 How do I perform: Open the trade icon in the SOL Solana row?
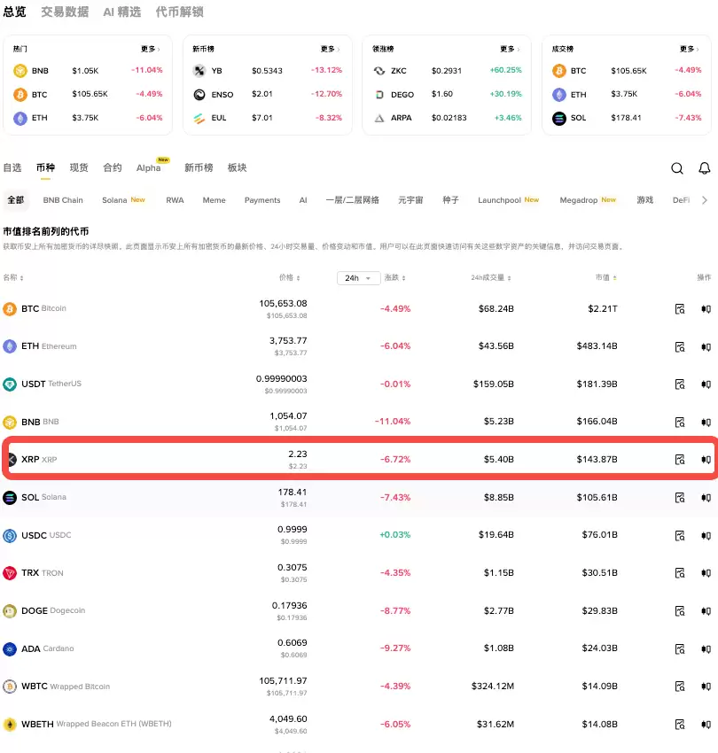tap(706, 498)
